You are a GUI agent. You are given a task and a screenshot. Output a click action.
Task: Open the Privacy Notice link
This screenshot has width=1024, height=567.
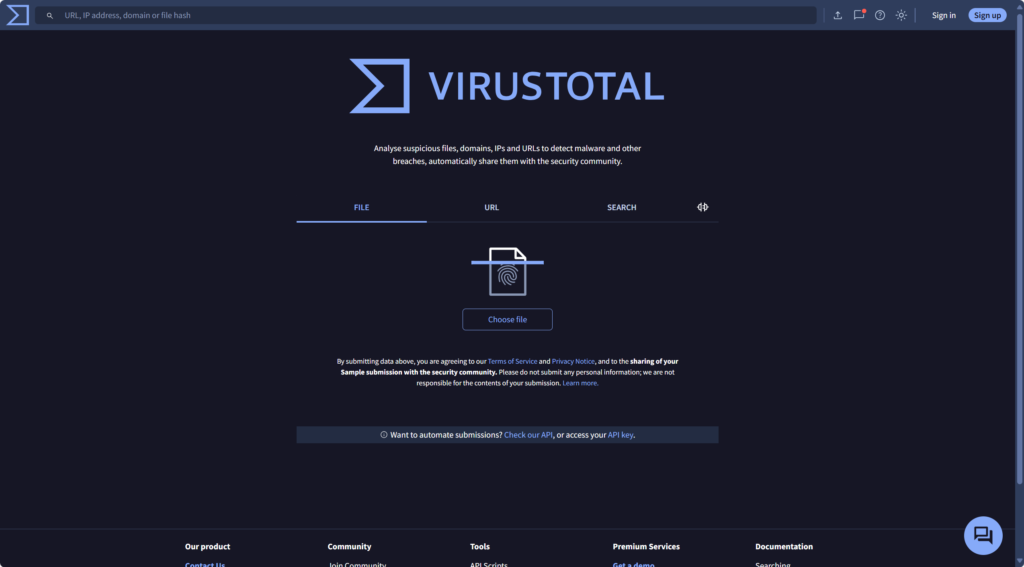tap(573, 361)
